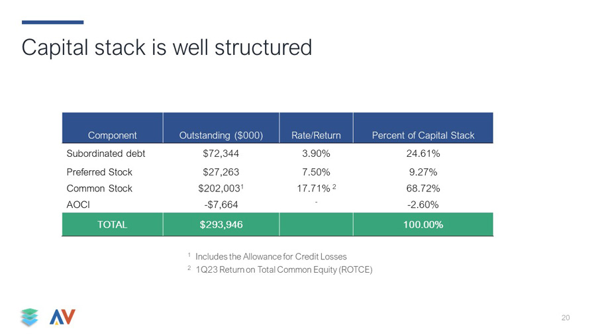Screen dimensions: 596x335
Task: Click the AV logo icon
Action: pyautogui.click(x=62, y=316)
